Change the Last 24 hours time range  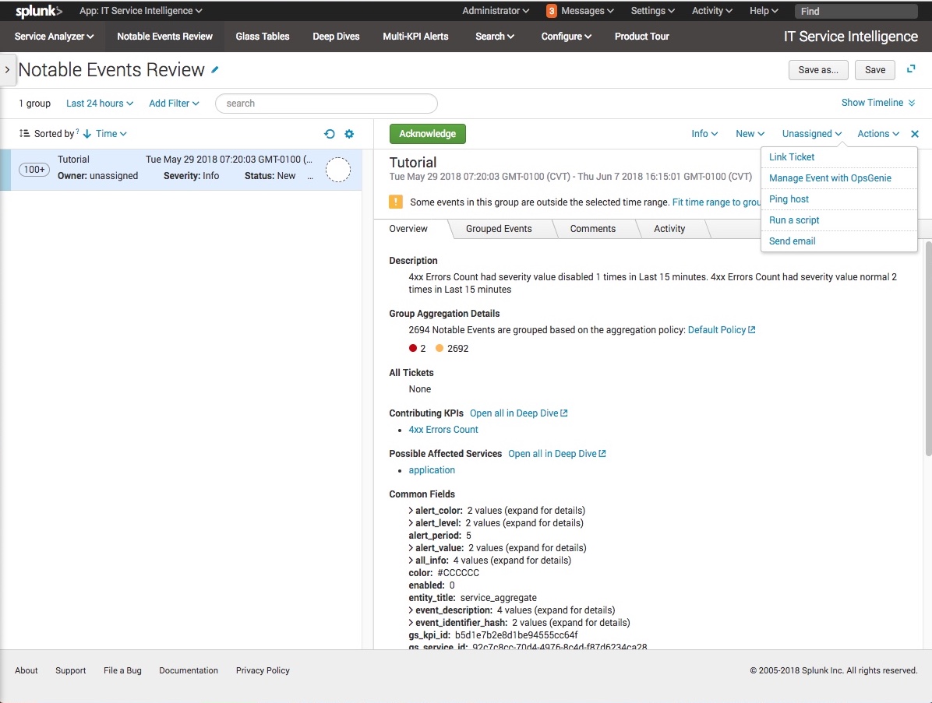(100, 104)
